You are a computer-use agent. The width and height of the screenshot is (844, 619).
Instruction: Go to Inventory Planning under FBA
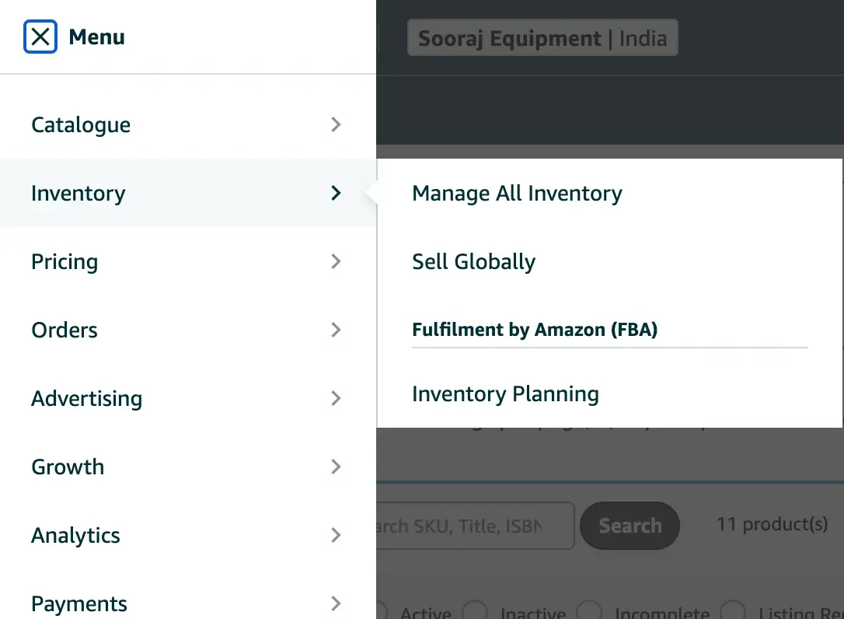(x=505, y=394)
